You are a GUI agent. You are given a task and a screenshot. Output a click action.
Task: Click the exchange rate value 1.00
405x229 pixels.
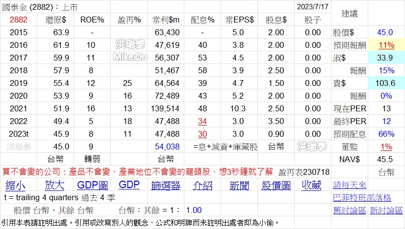coord(194,210)
